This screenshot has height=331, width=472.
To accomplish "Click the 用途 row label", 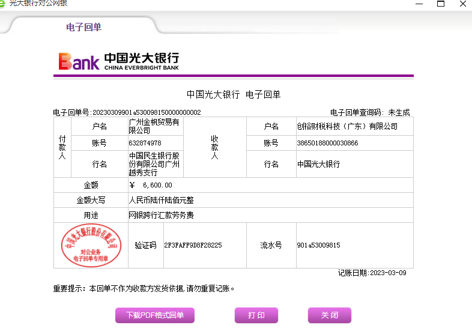I will [91, 215].
